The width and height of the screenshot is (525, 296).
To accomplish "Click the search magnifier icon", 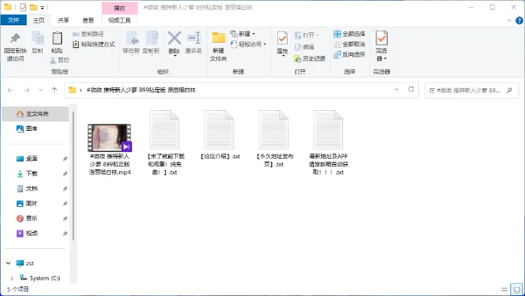I will [x=510, y=90].
